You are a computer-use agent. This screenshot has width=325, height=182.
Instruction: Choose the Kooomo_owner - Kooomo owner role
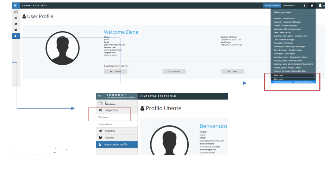click(288, 60)
